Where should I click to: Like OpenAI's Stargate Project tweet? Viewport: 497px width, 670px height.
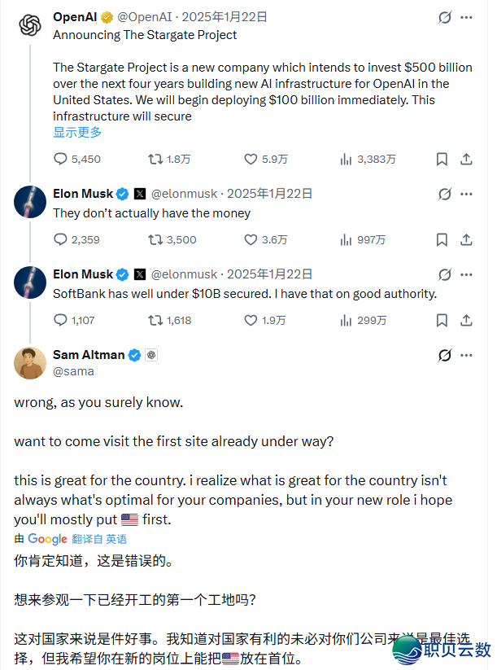[249, 159]
